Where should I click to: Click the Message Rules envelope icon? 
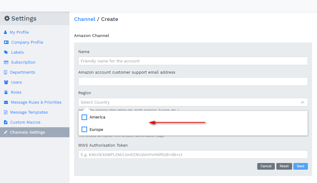pos(6,102)
